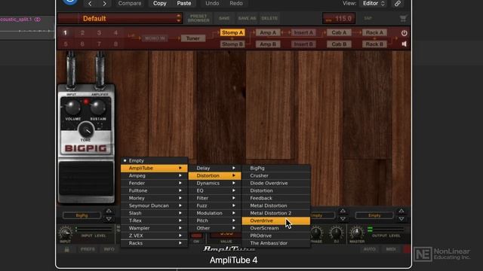This screenshot has height=271, width=483.
Task: Click Undo in the plugin header
Action: (x=212, y=3)
